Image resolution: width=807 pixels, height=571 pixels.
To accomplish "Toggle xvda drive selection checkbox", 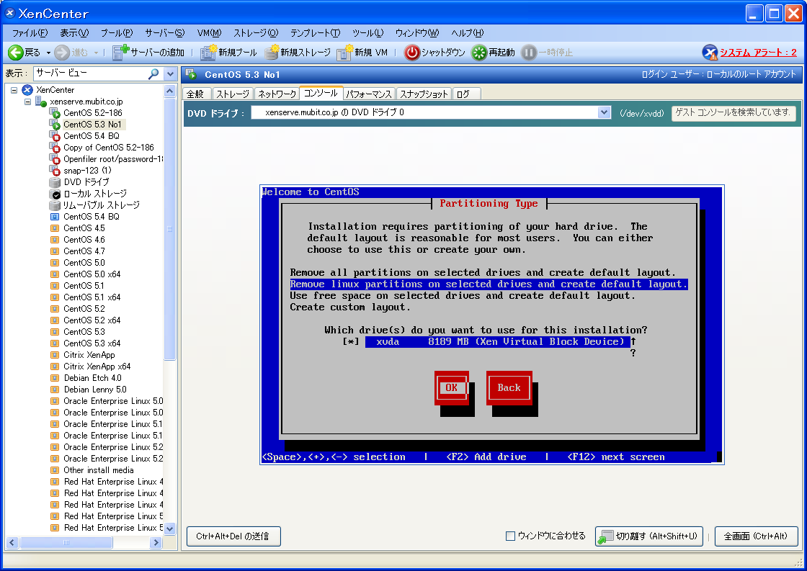I will pyautogui.click(x=351, y=341).
